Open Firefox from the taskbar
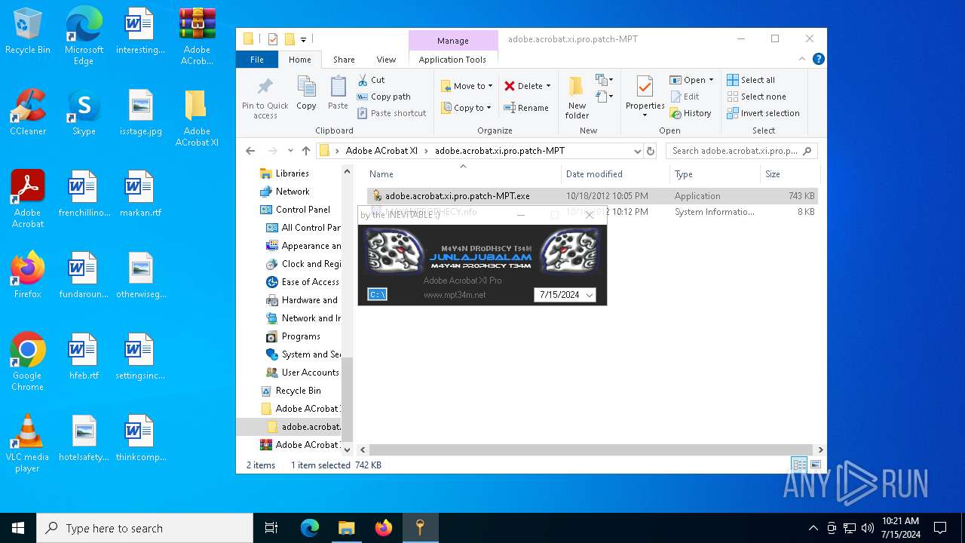Screen dimensions: 965x543 click(x=384, y=528)
